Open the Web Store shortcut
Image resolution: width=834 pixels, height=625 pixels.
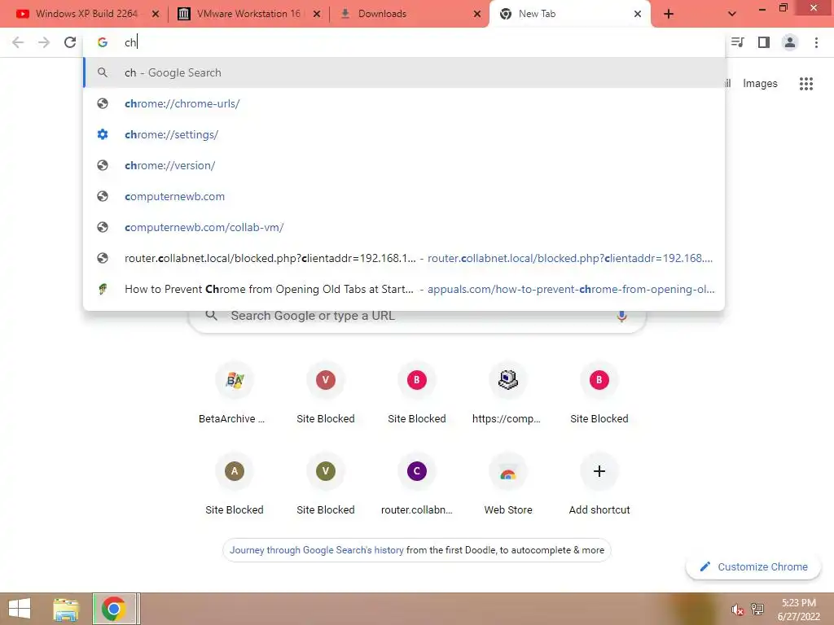[x=508, y=485]
